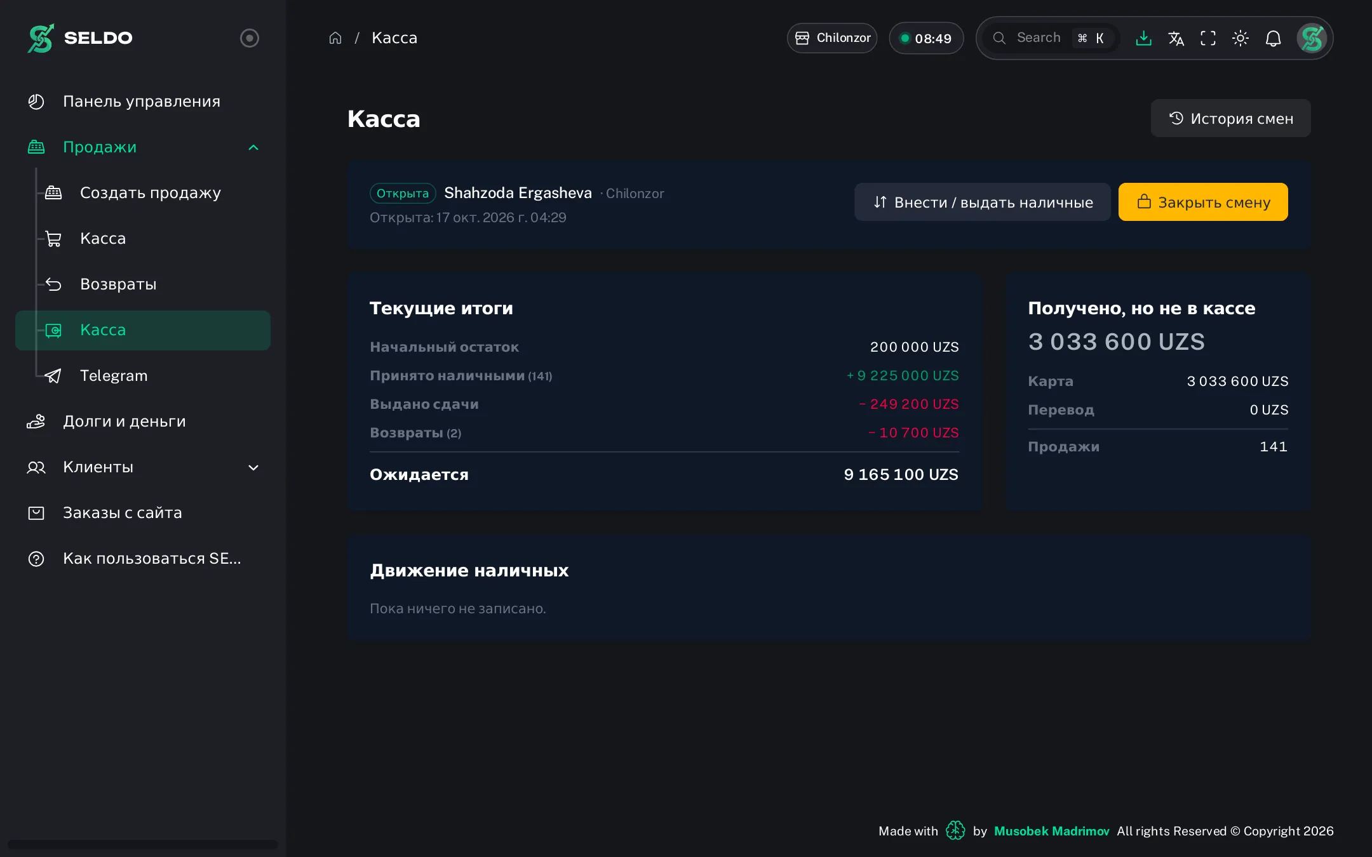Click the SELDO logo in the sidebar
The image size is (1372, 857).
tap(80, 38)
